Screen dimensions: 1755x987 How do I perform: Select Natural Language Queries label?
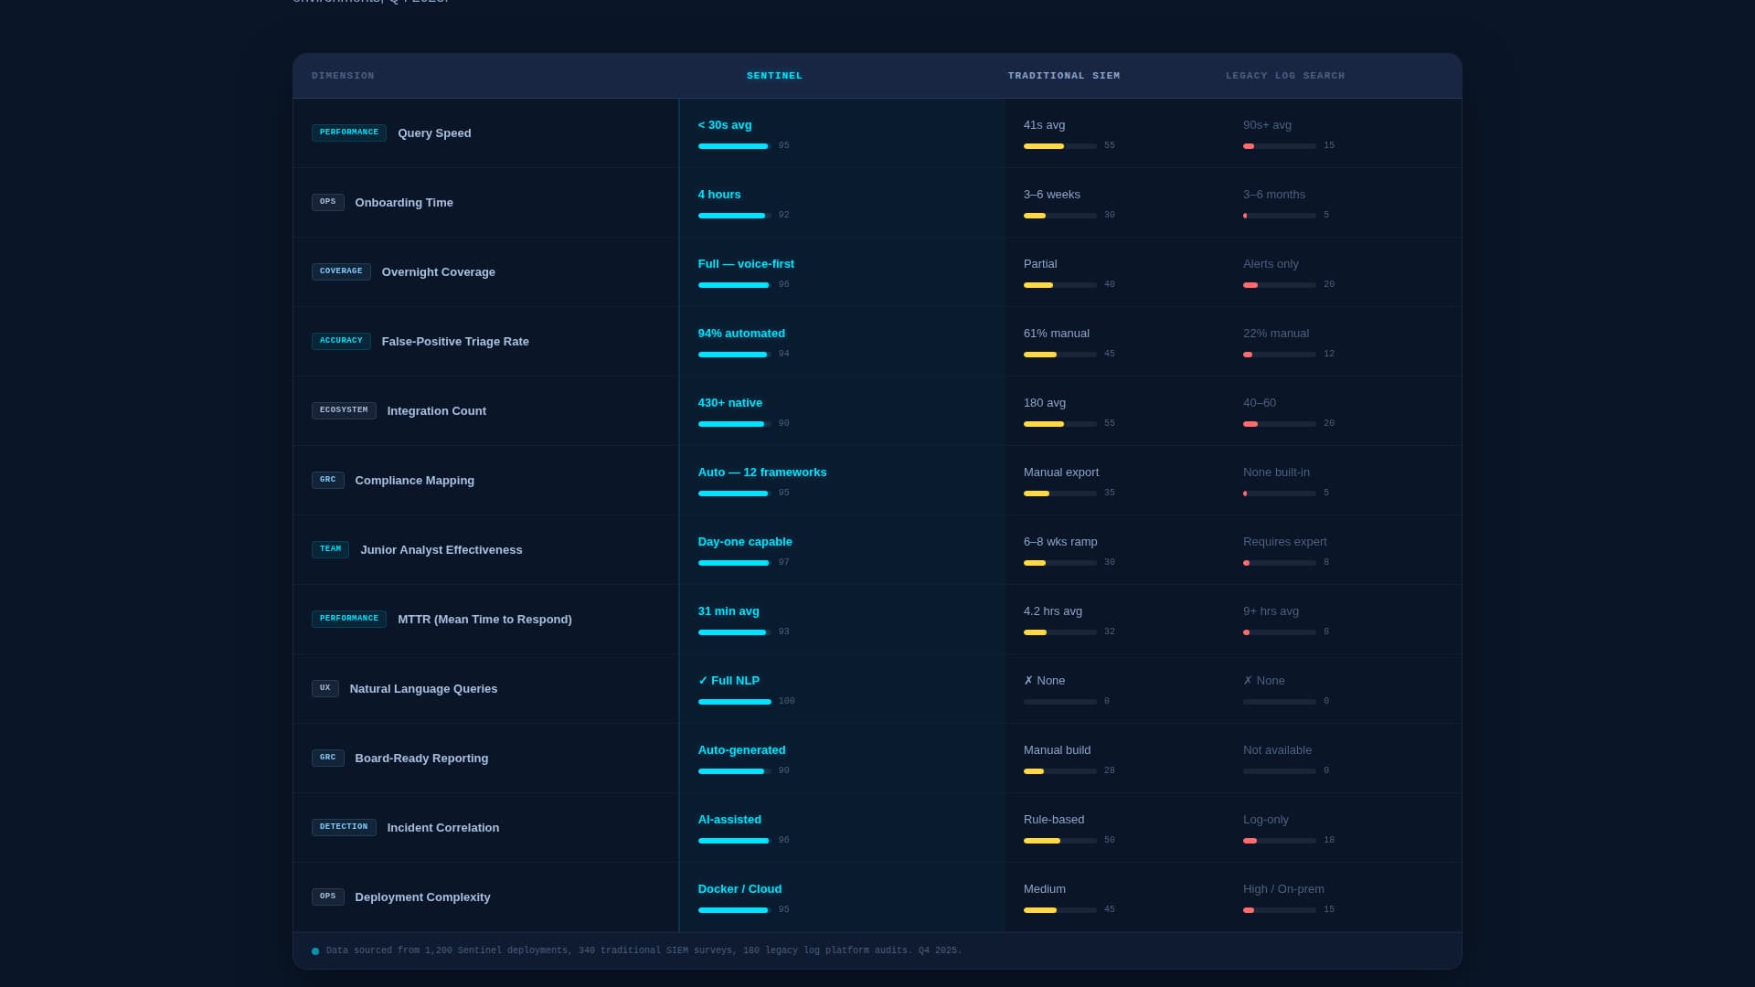coord(423,689)
